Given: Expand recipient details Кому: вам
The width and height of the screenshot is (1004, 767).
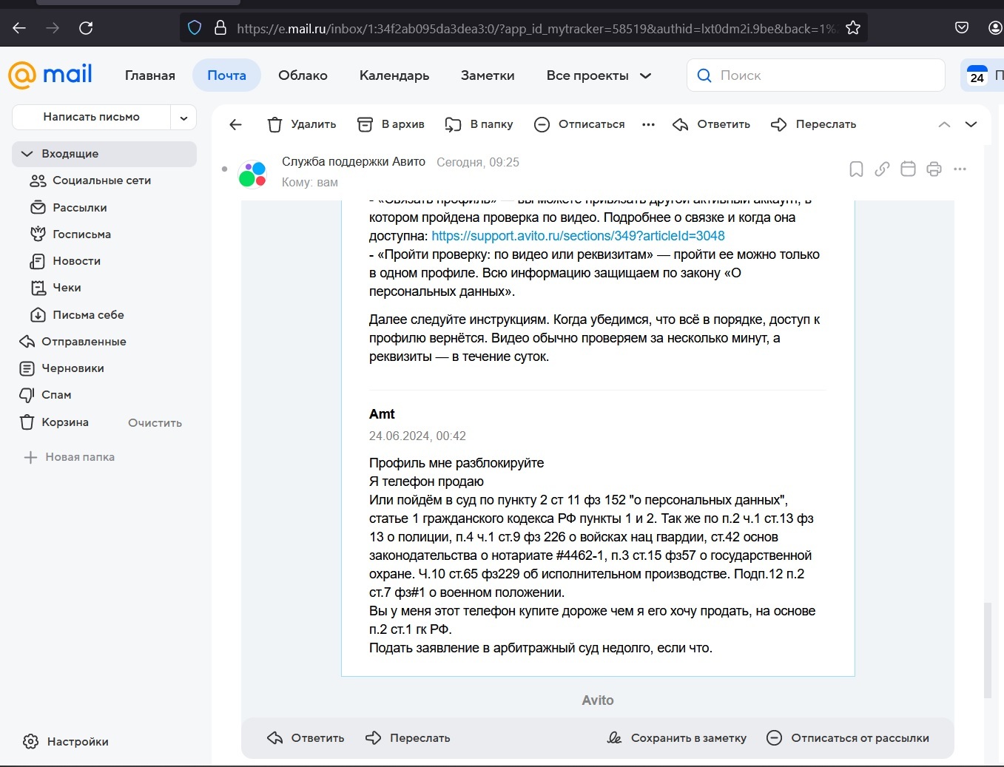Looking at the screenshot, I should [x=310, y=182].
